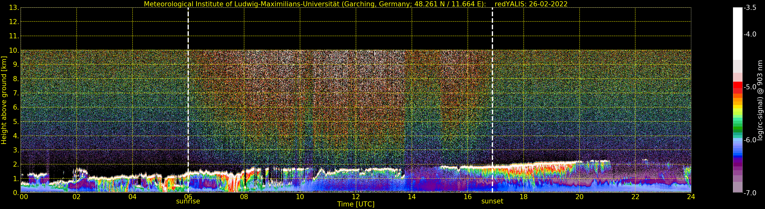Click the time tick label '22'
The width and height of the screenshot is (765, 209).
click(x=635, y=197)
